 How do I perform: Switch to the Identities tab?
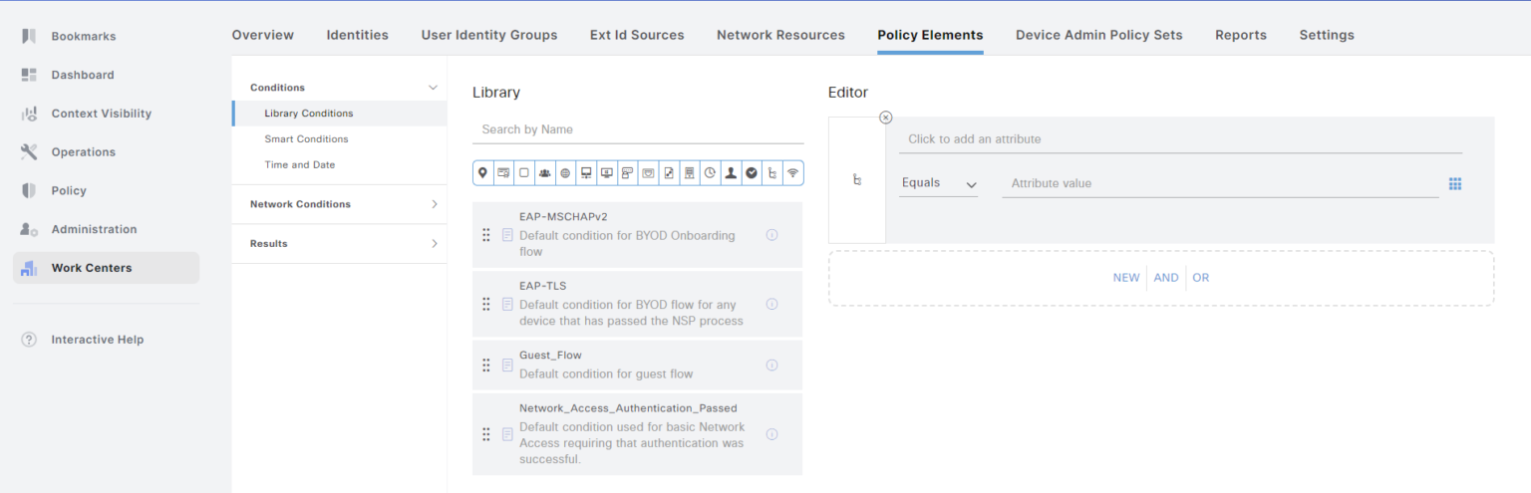click(x=358, y=35)
